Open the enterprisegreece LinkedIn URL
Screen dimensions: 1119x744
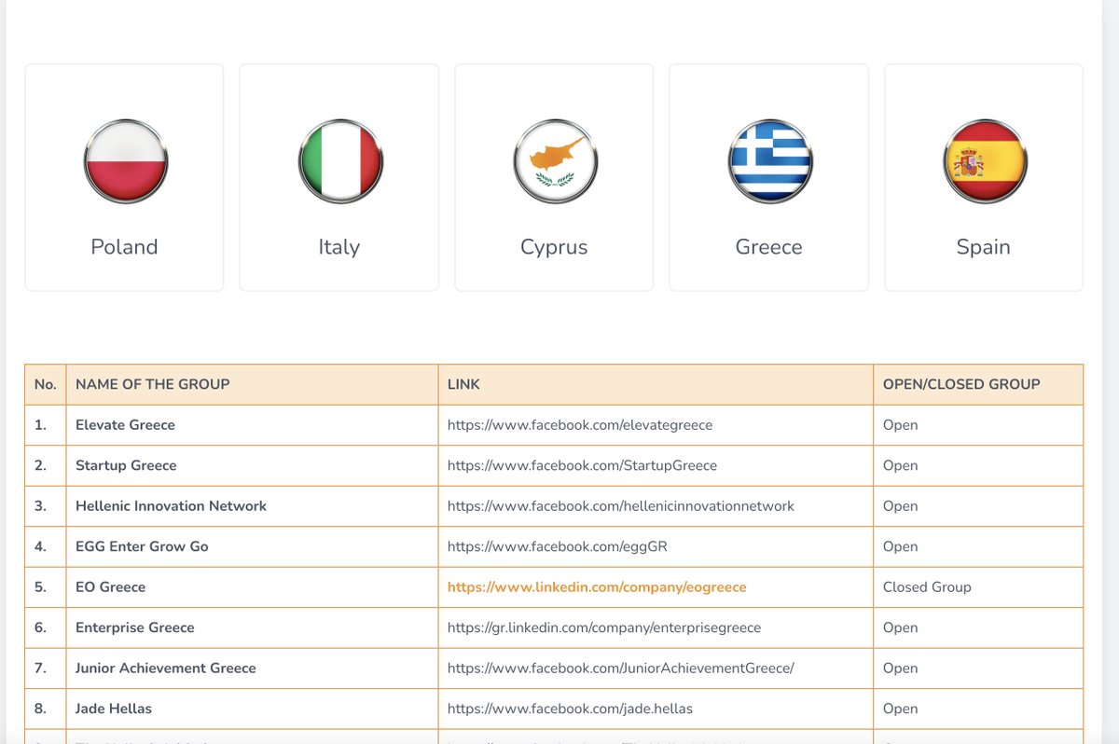click(604, 628)
